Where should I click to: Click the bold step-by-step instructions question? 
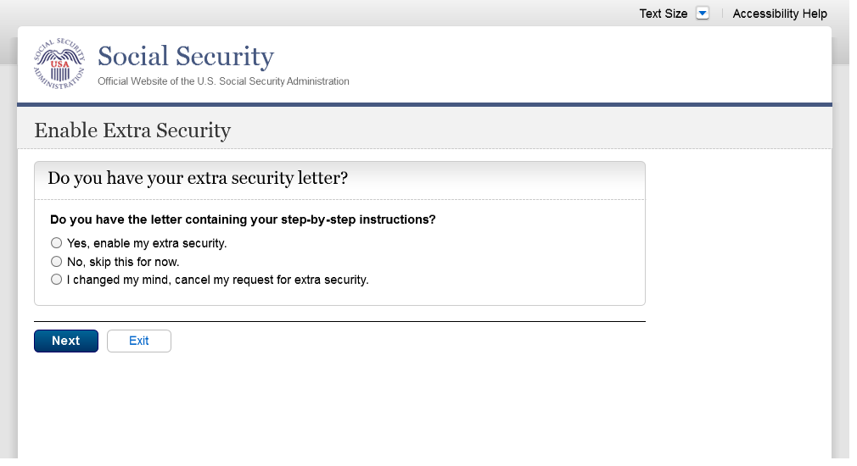point(243,219)
